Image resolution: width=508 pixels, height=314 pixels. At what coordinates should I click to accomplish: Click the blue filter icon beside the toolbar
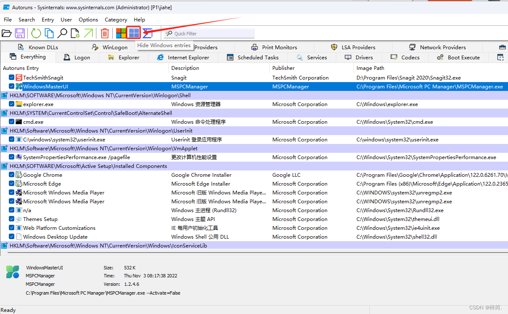[x=146, y=33]
